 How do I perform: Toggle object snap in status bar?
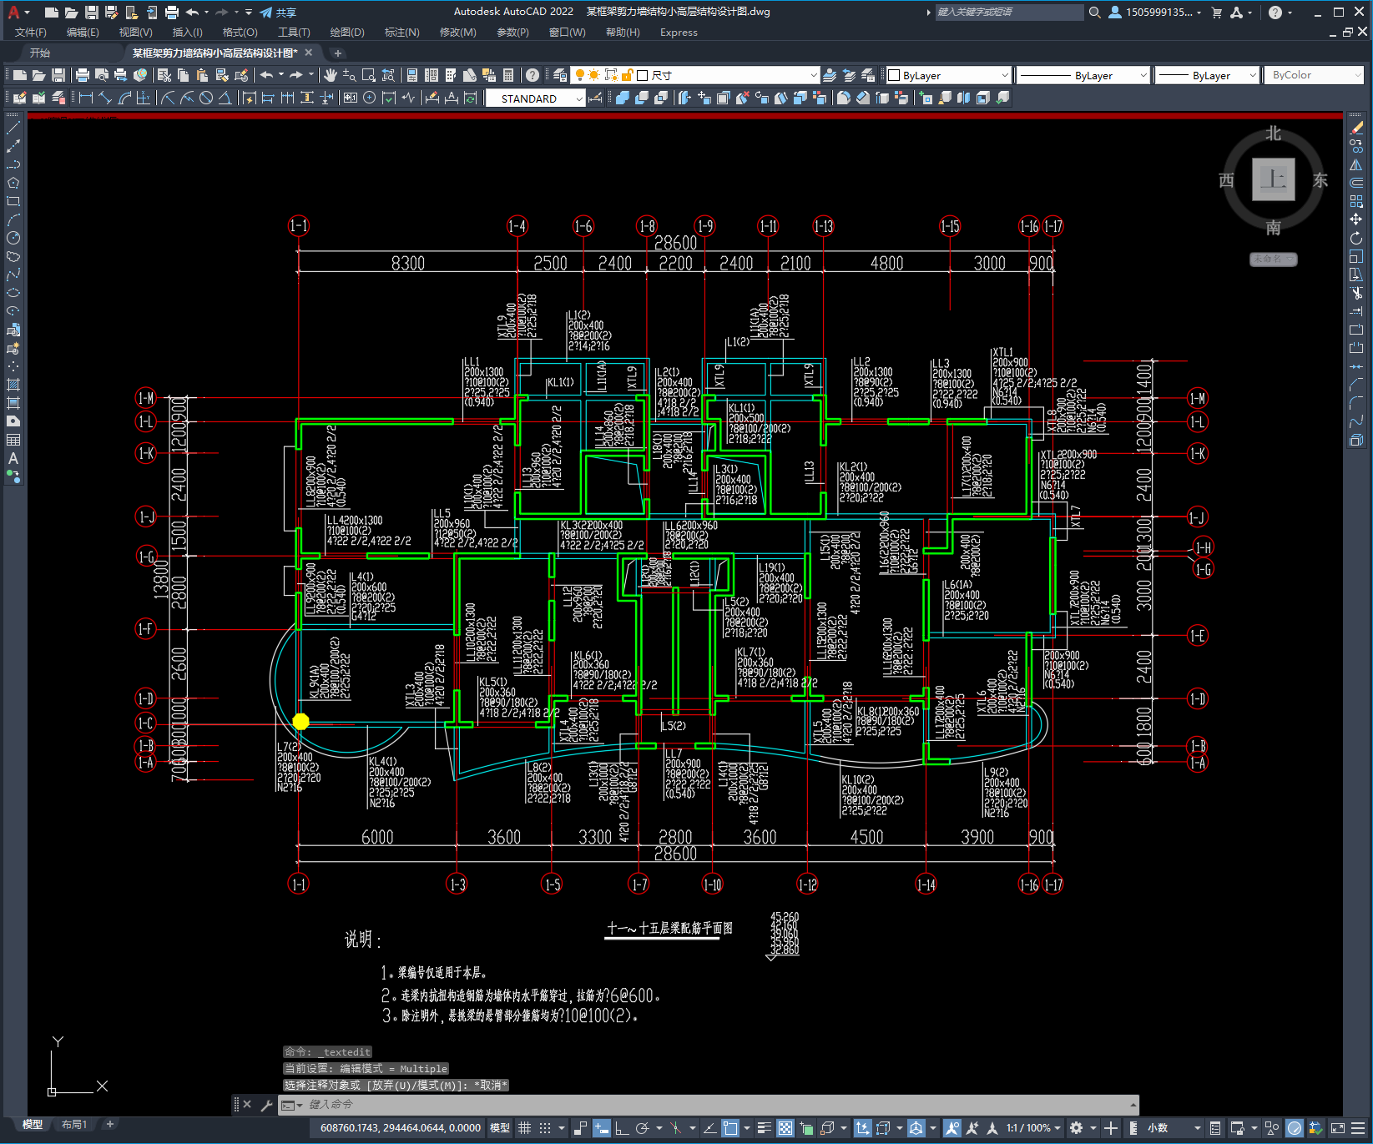click(x=730, y=1128)
